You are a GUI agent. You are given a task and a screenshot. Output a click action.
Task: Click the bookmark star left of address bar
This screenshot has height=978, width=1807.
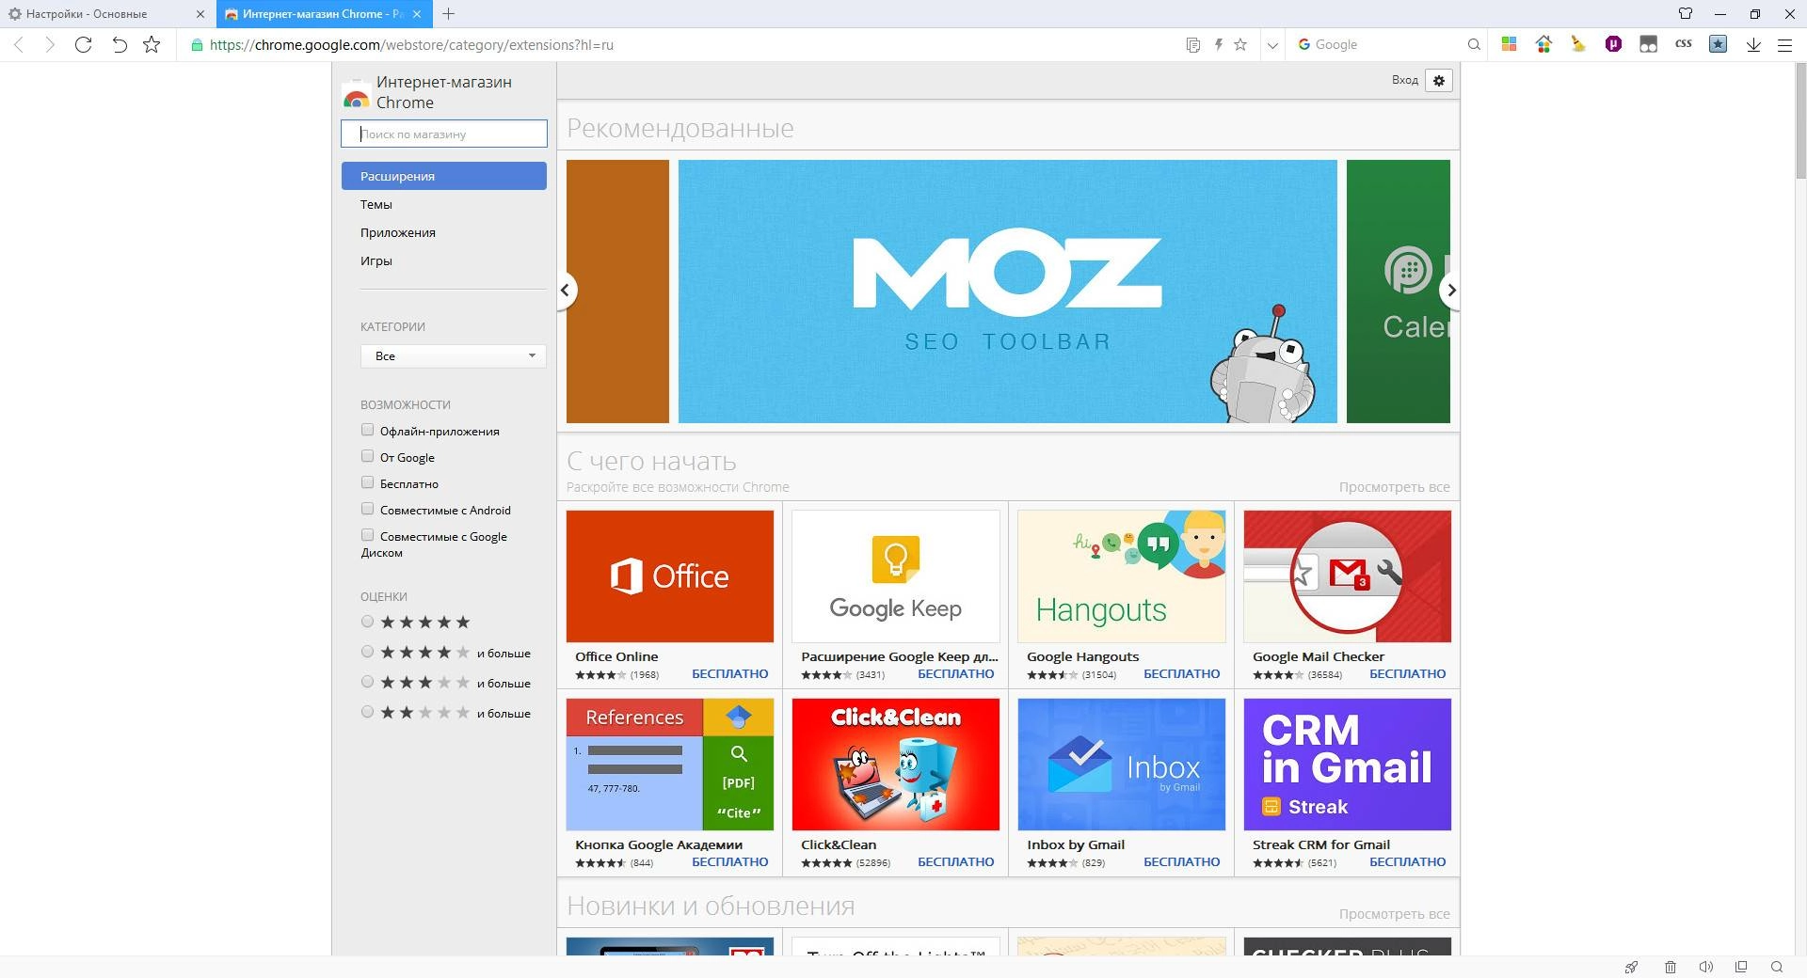152,44
